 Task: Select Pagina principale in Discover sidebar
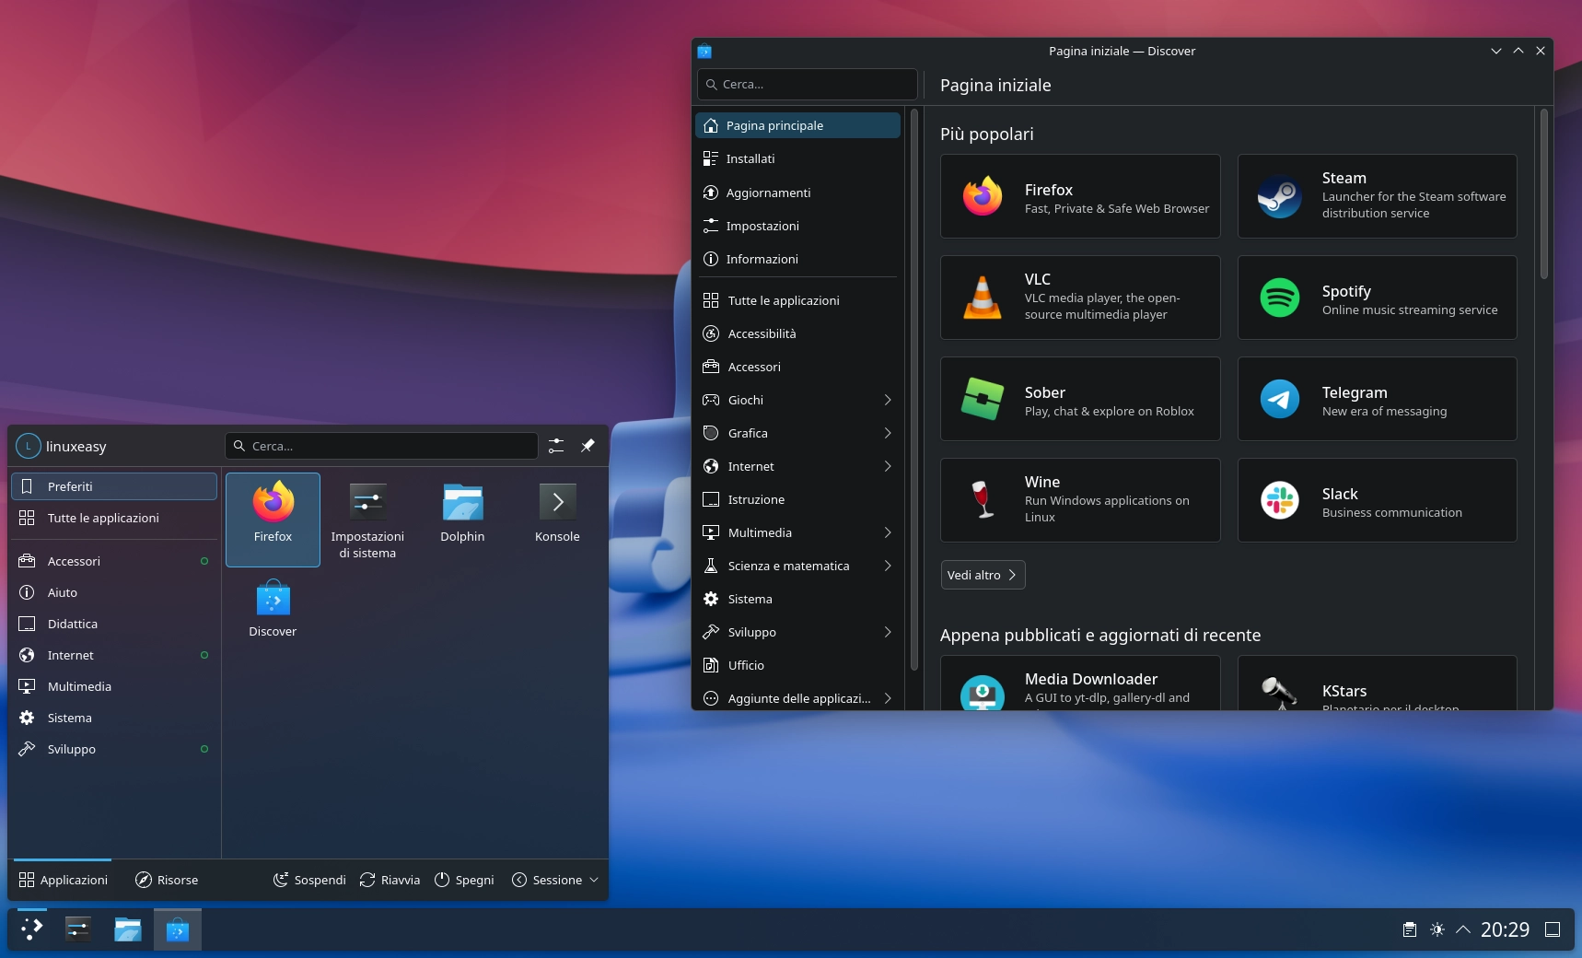click(797, 125)
